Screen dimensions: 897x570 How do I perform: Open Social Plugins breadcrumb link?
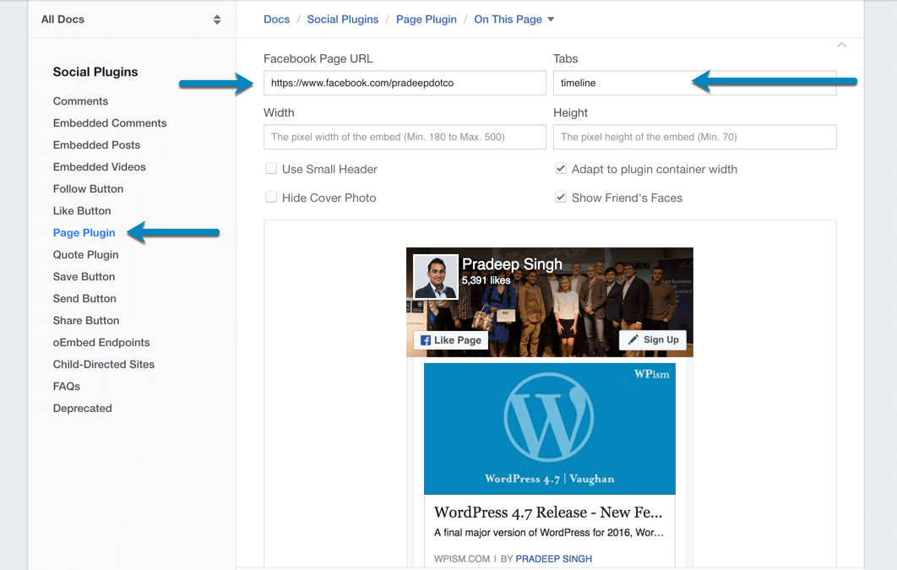(x=343, y=19)
